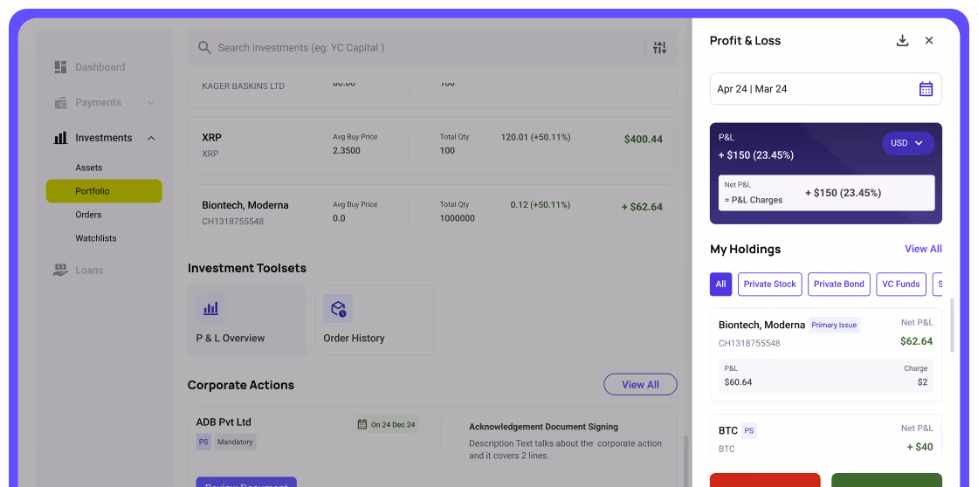Open the Order History box icon
This screenshot has width=978, height=487.
click(x=338, y=309)
